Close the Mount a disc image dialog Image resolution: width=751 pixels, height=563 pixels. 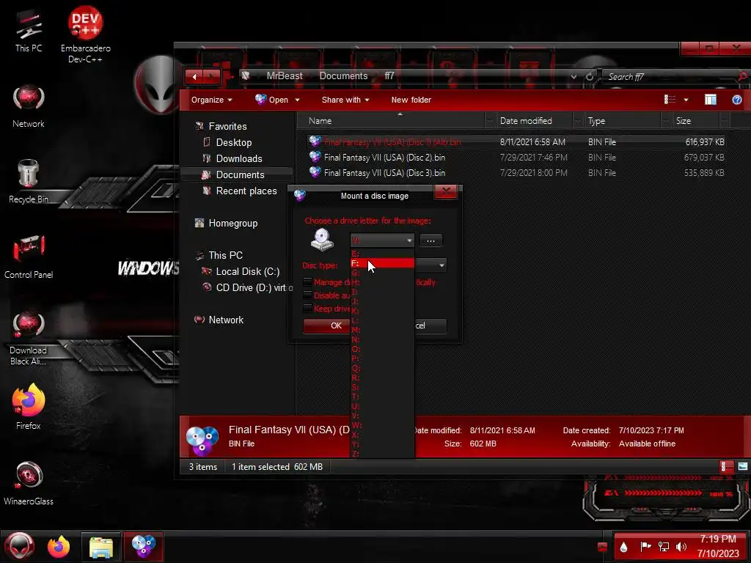click(x=446, y=192)
